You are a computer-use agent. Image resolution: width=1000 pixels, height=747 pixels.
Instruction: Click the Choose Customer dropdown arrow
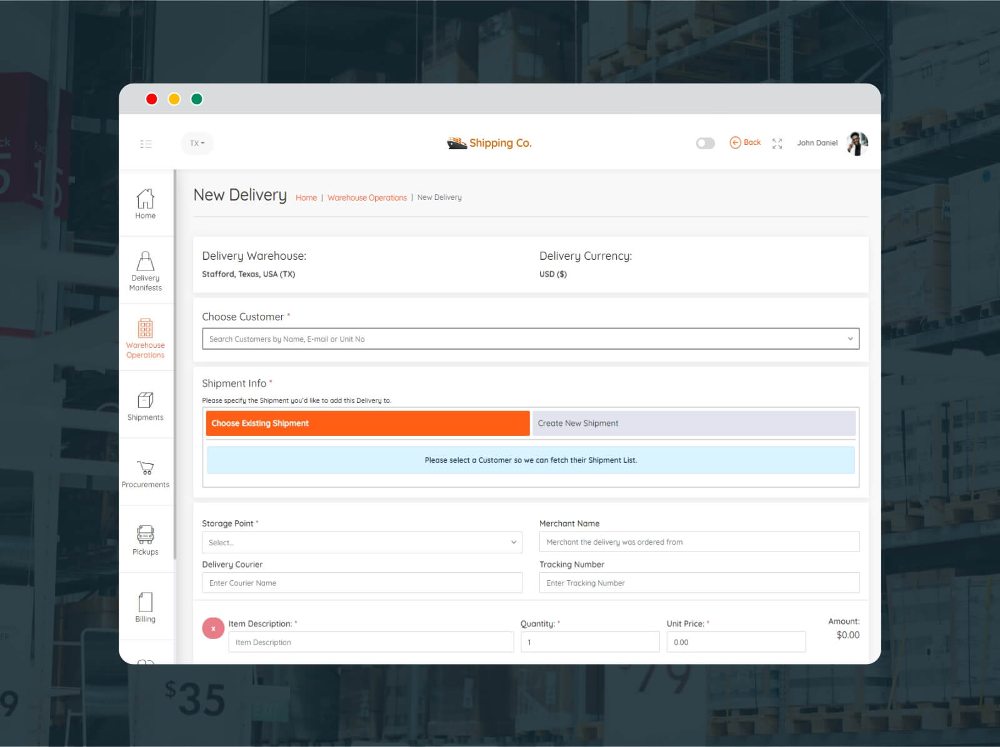click(850, 339)
